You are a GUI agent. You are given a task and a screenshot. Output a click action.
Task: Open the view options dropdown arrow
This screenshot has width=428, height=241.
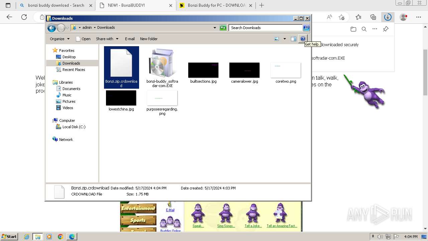285,39
